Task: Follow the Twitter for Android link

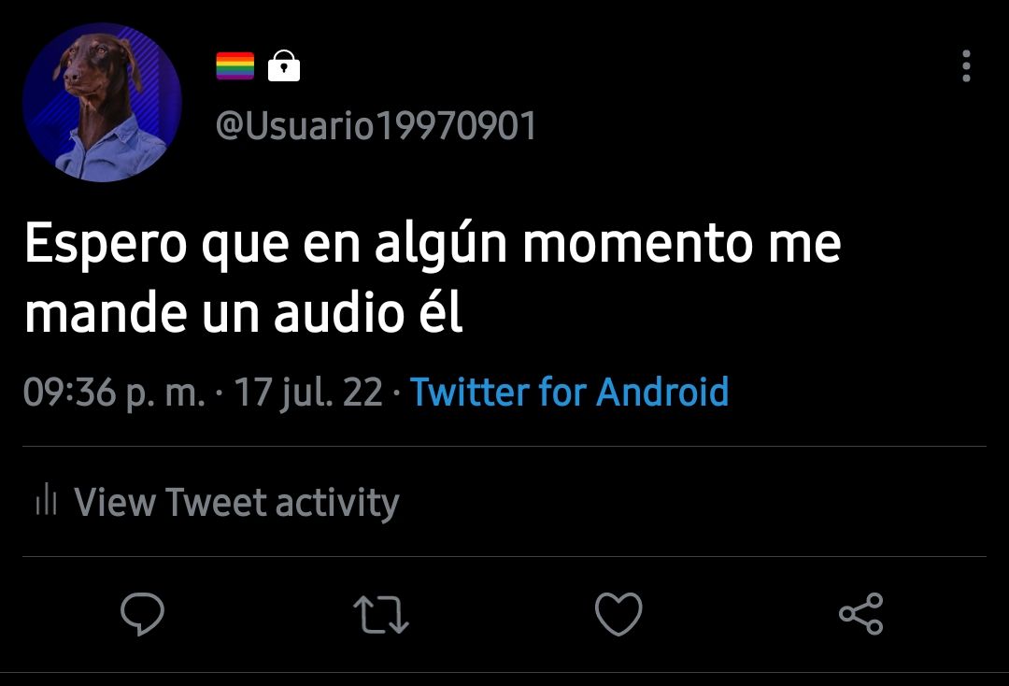Action: 569,392
